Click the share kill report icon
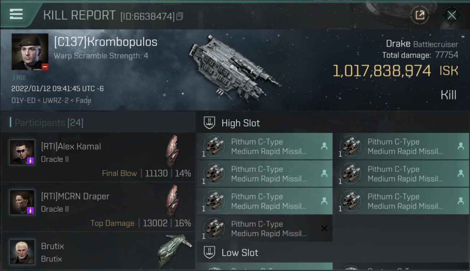Screen dimensions: 470x271 pos(420,15)
